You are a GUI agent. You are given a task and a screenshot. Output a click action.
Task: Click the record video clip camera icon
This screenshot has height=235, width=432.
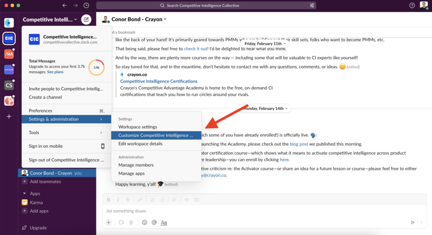[121, 222]
